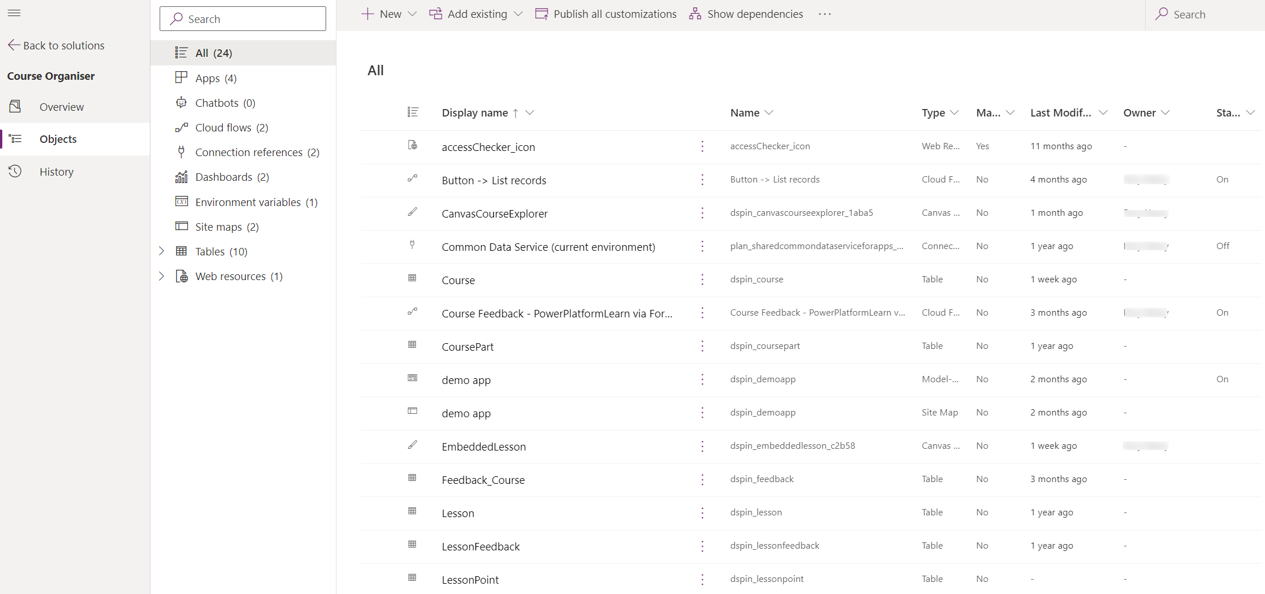
Task: Open the History panel
Action: coord(56,171)
